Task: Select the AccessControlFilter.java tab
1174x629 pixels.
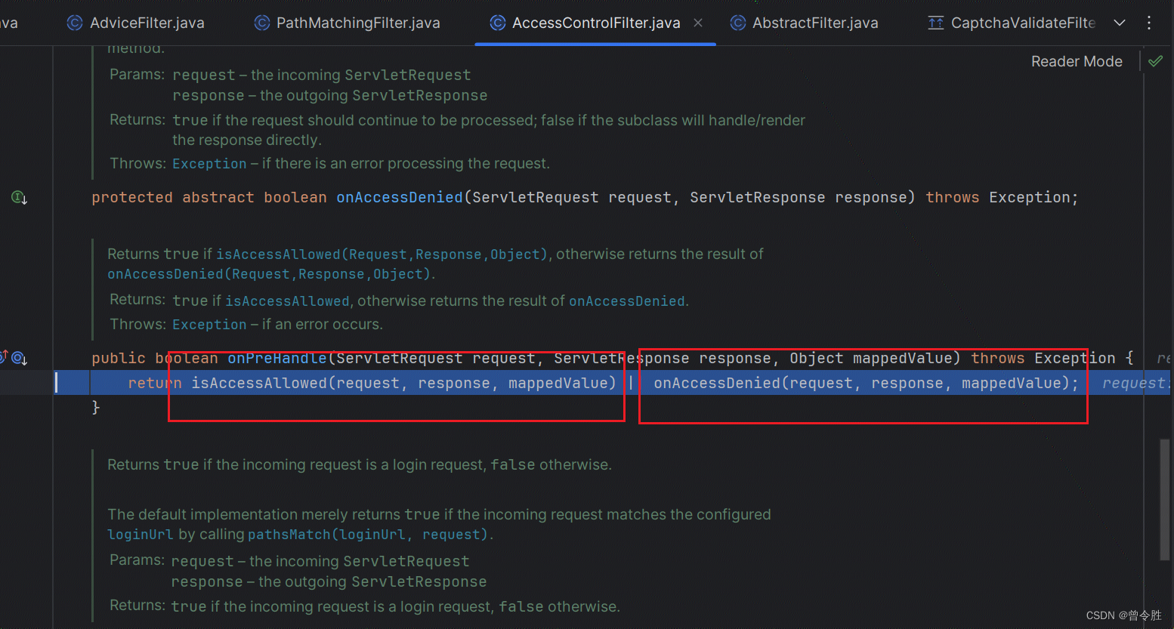Action: coord(595,23)
